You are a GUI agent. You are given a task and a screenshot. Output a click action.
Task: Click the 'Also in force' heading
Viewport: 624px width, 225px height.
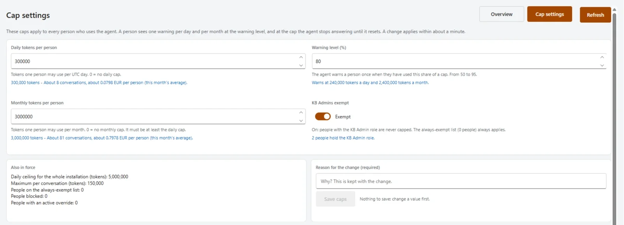(23, 167)
